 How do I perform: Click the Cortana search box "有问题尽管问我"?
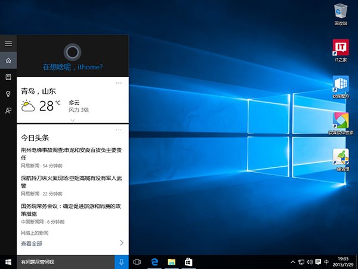pos(66,262)
